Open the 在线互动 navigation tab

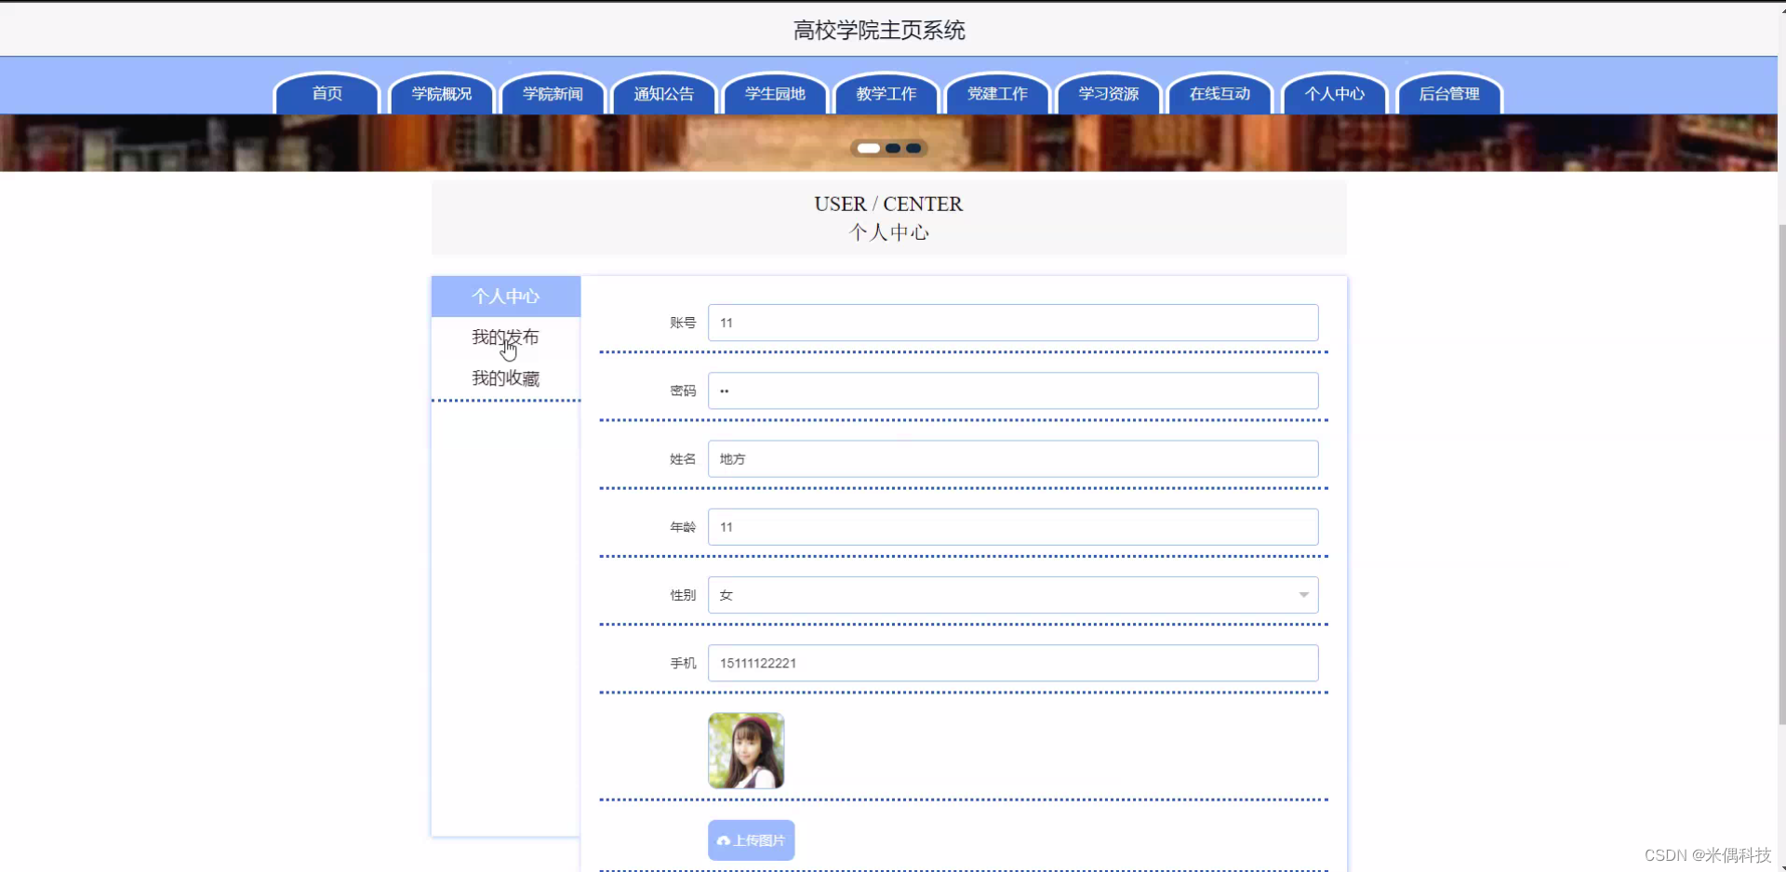coord(1219,93)
